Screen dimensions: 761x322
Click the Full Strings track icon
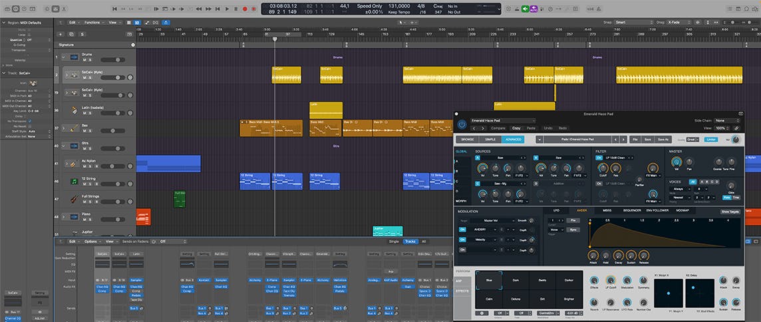(75, 199)
